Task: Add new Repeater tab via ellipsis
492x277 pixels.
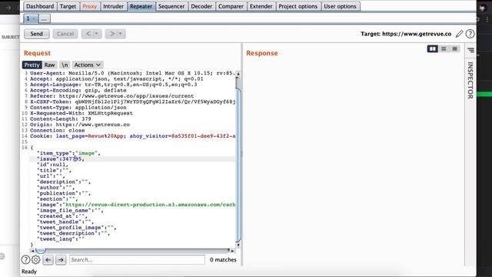Action: point(44,18)
